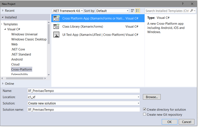The width and height of the screenshot is (198, 127).
Task: Click the Search Installed Templates box
Action: pos(167,11)
